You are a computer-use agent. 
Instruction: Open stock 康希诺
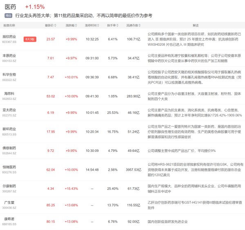tap(9, 219)
